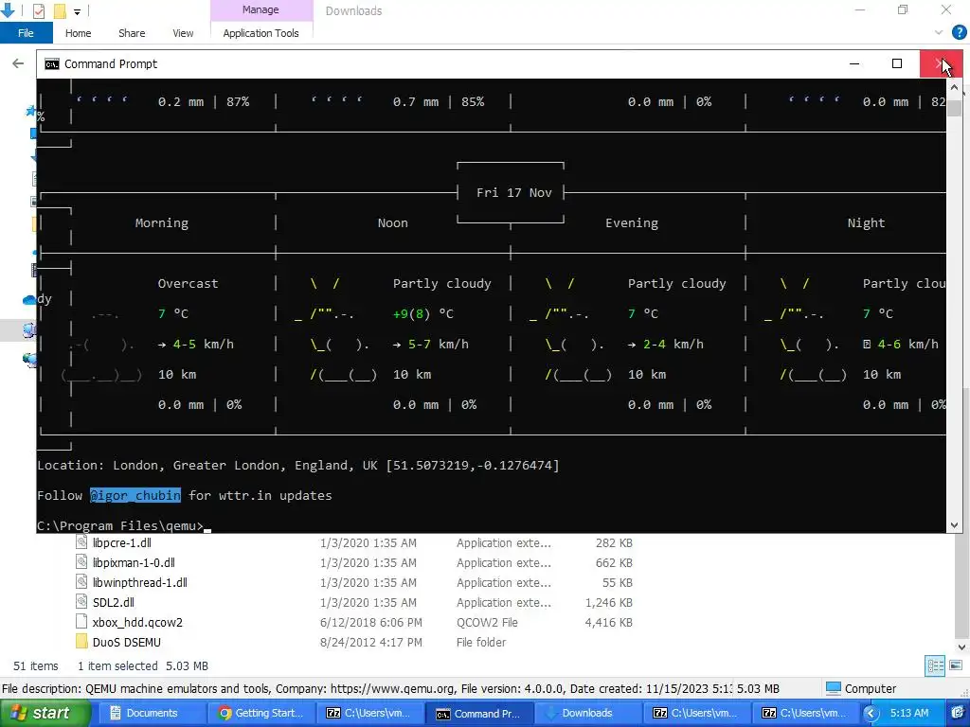Click the libpcre-1.dll file icon

point(81,542)
